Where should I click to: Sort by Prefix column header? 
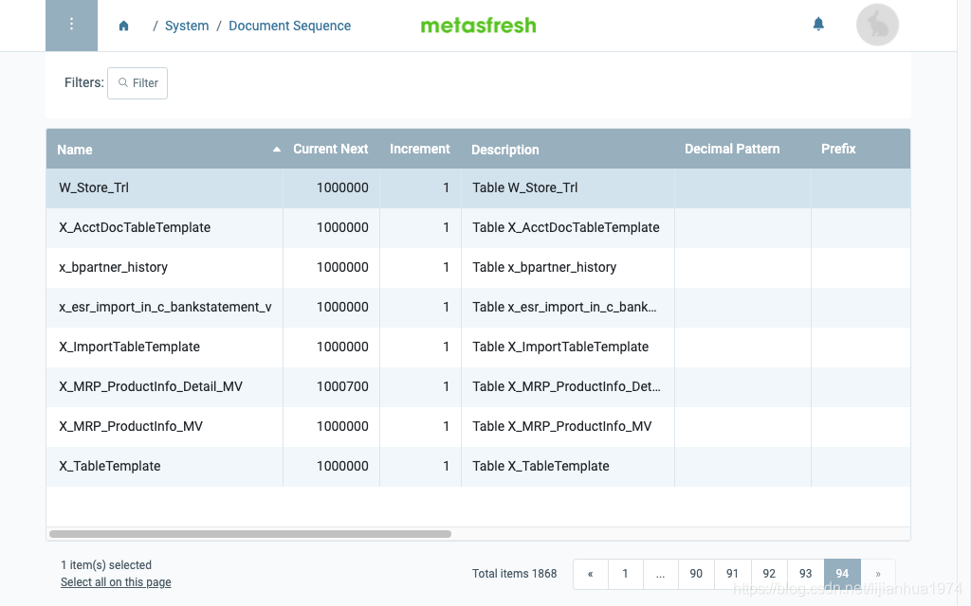[x=838, y=149]
